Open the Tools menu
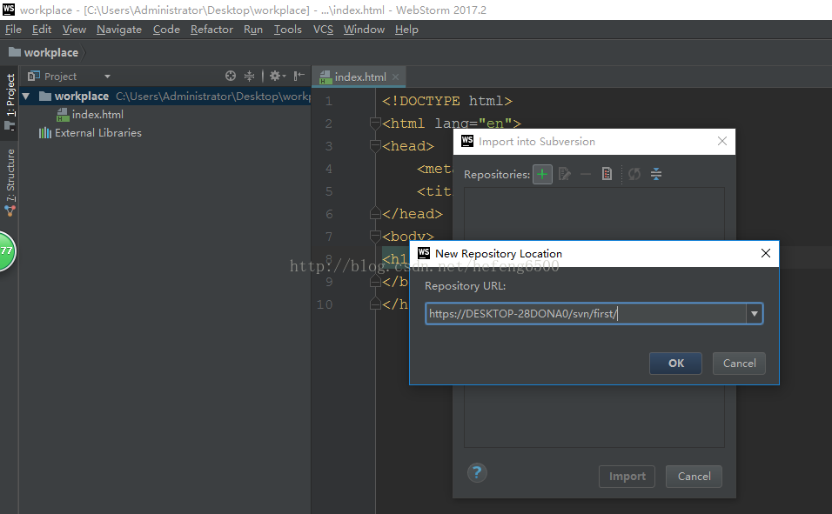 click(x=287, y=30)
